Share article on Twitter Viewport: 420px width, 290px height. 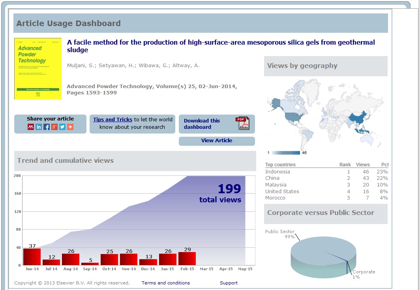point(62,127)
